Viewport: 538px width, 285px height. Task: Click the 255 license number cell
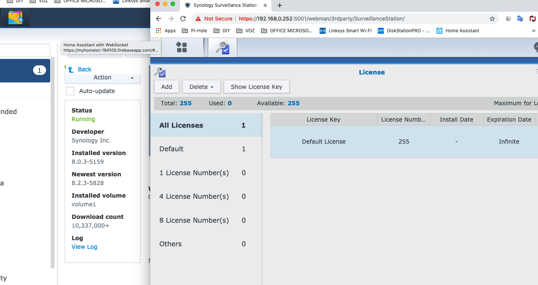[404, 142]
